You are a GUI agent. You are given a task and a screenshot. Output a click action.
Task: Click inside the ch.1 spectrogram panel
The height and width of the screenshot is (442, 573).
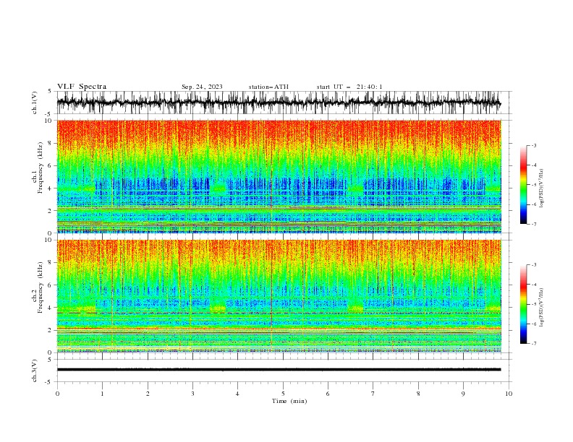point(279,176)
